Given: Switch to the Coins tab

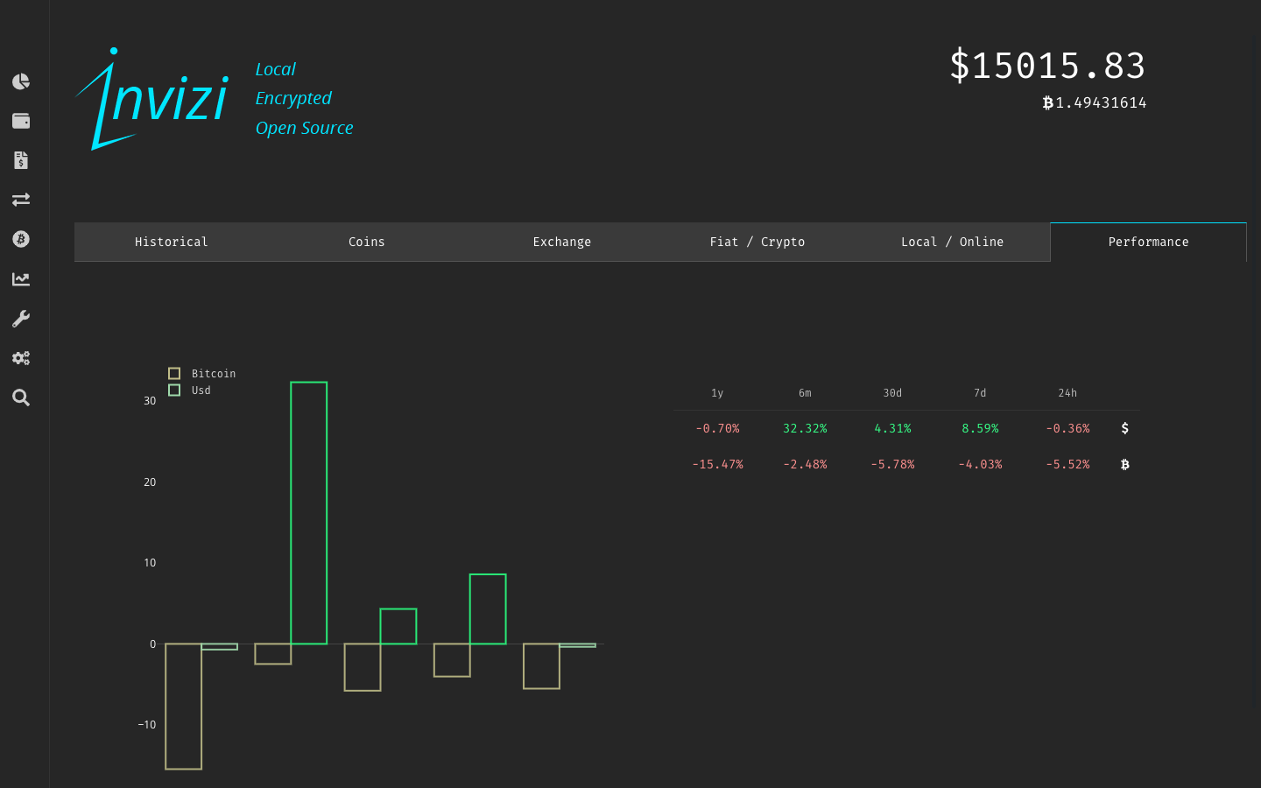Looking at the screenshot, I should tap(366, 242).
